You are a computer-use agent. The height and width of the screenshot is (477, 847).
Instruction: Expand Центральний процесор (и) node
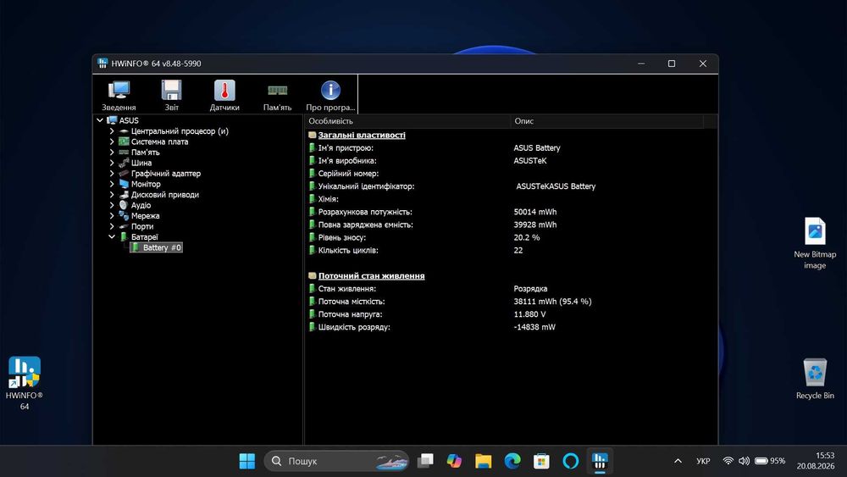click(x=112, y=131)
